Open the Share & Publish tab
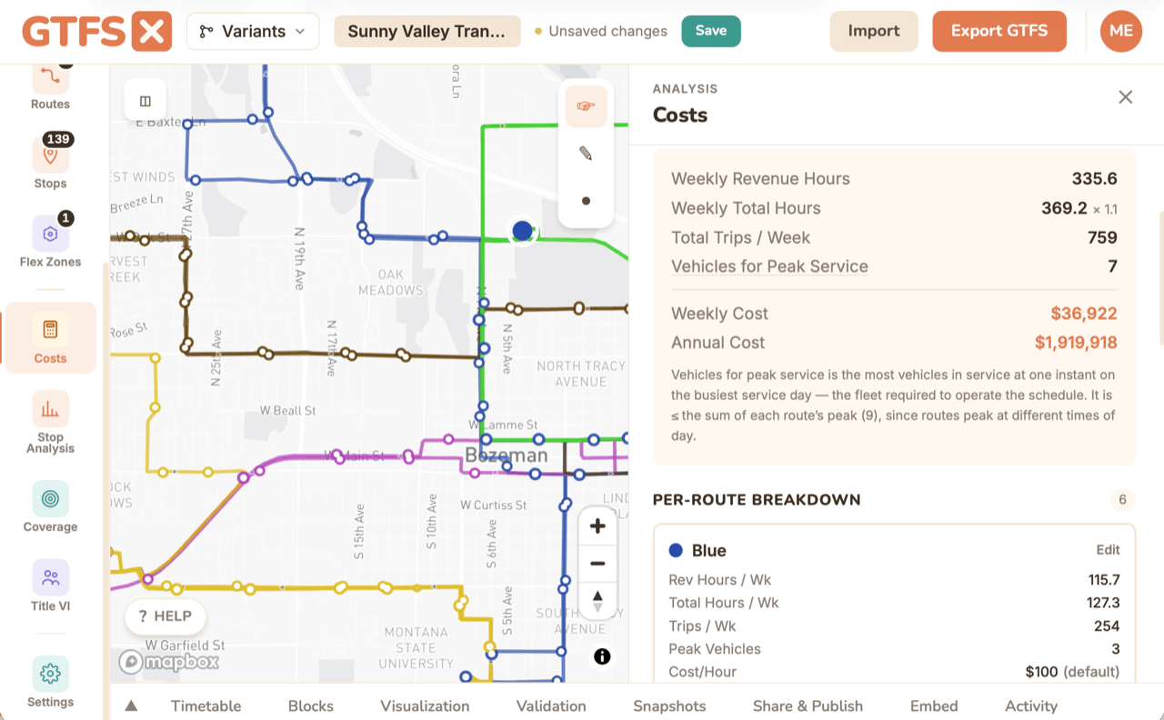1164x720 pixels. click(x=808, y=705)
